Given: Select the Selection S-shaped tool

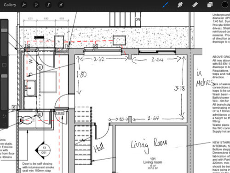Looking at the screenshot, I should click(48, 5).
